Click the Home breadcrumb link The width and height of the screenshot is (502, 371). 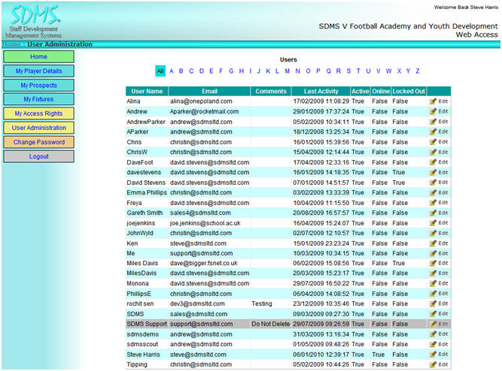11,44
